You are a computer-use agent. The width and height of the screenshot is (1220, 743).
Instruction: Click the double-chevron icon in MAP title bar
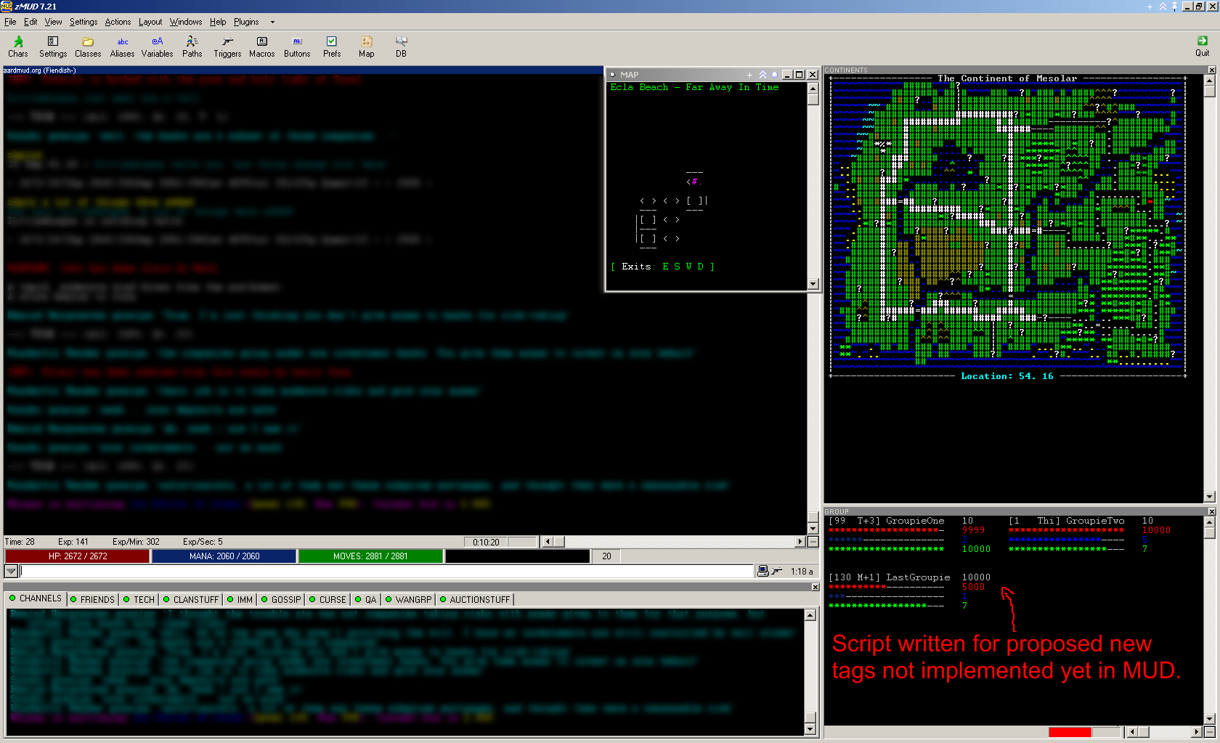tap(762, 75)
